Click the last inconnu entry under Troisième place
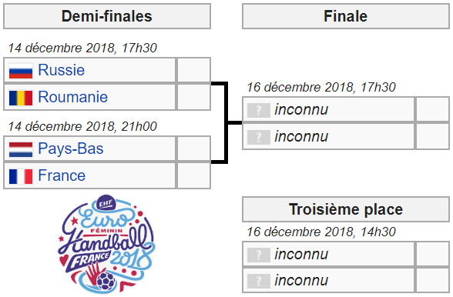The height and width of the screenshot is (297, 453). [x=301, y=281]
